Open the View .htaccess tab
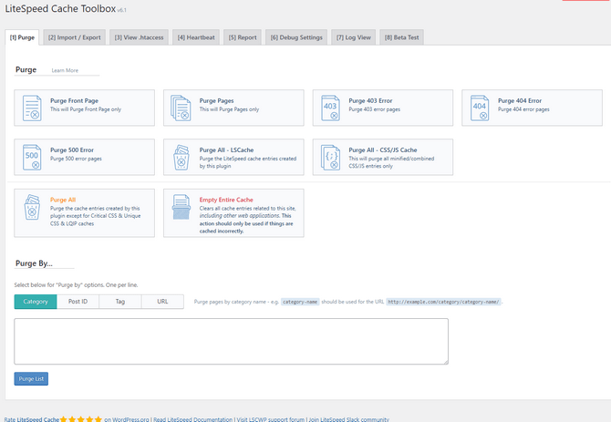The height and width of the screenshot is (422, 611). click(x=140, y=37)
